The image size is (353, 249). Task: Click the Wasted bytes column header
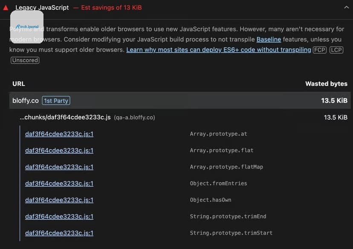pos(326,83)
